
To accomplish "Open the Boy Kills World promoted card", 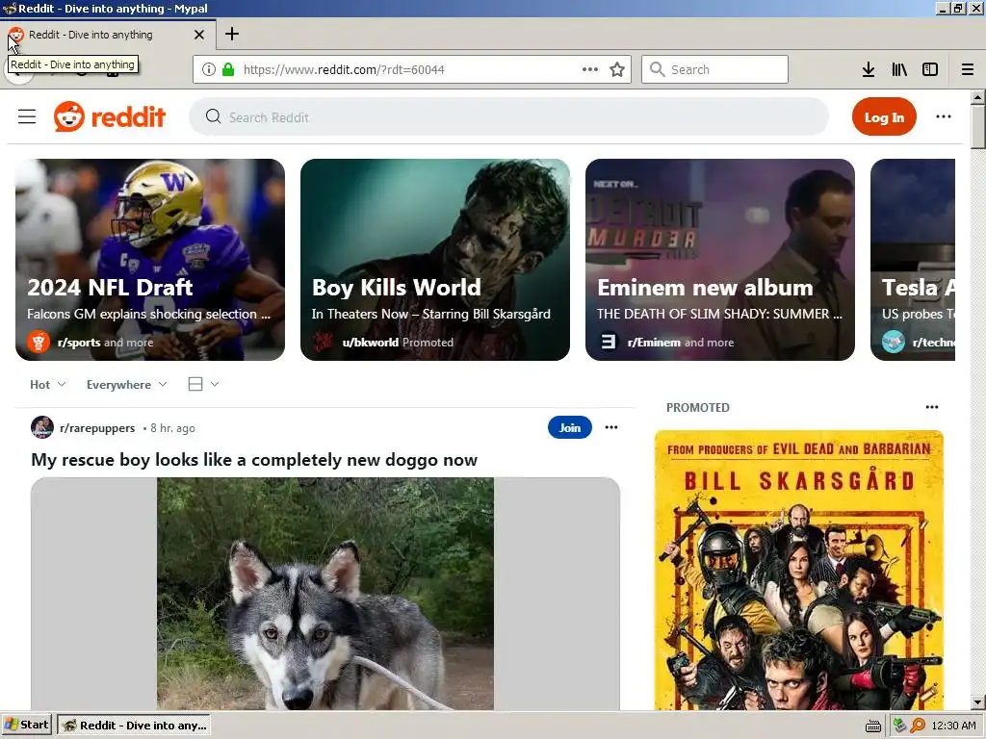I will coord(435,260).
